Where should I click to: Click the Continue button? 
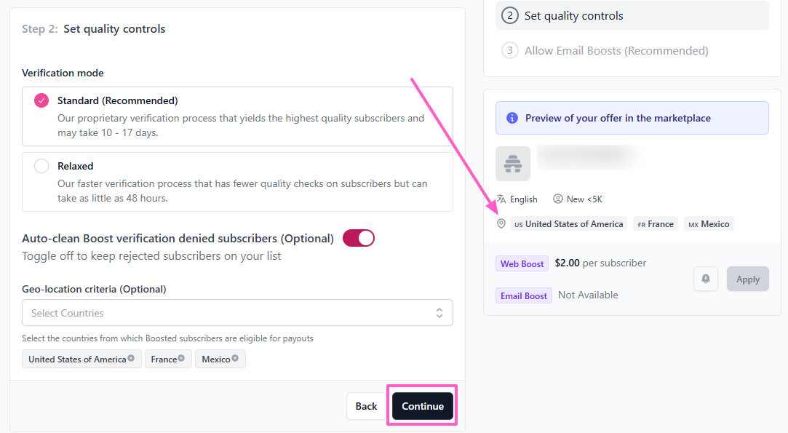coord(423,406)
